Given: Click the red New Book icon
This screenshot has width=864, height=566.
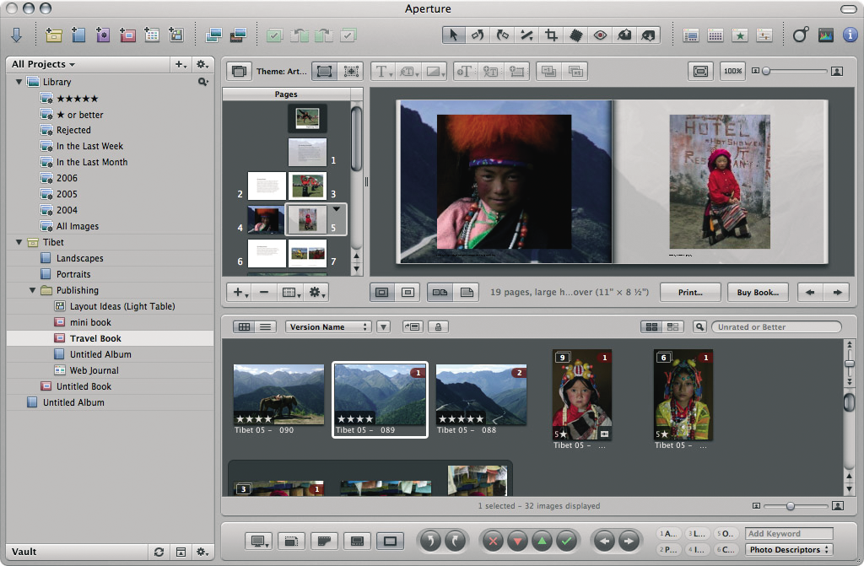Looking at the screenshot, I should [127, 35].
